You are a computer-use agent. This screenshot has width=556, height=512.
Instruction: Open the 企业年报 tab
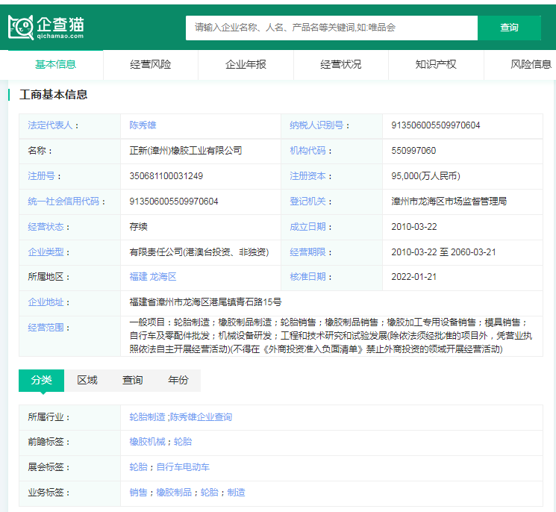(x=246, y=64)
